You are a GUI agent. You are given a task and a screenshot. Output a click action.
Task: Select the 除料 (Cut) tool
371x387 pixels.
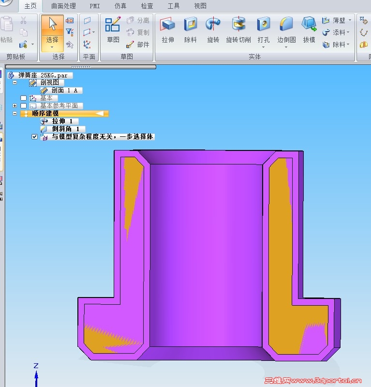(x=190, y=30)
